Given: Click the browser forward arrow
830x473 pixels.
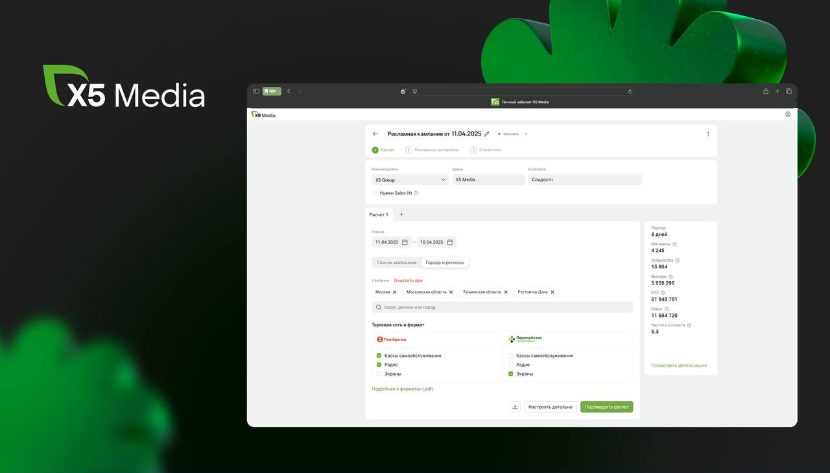Looking at the screenshot, I should [300, 91].
